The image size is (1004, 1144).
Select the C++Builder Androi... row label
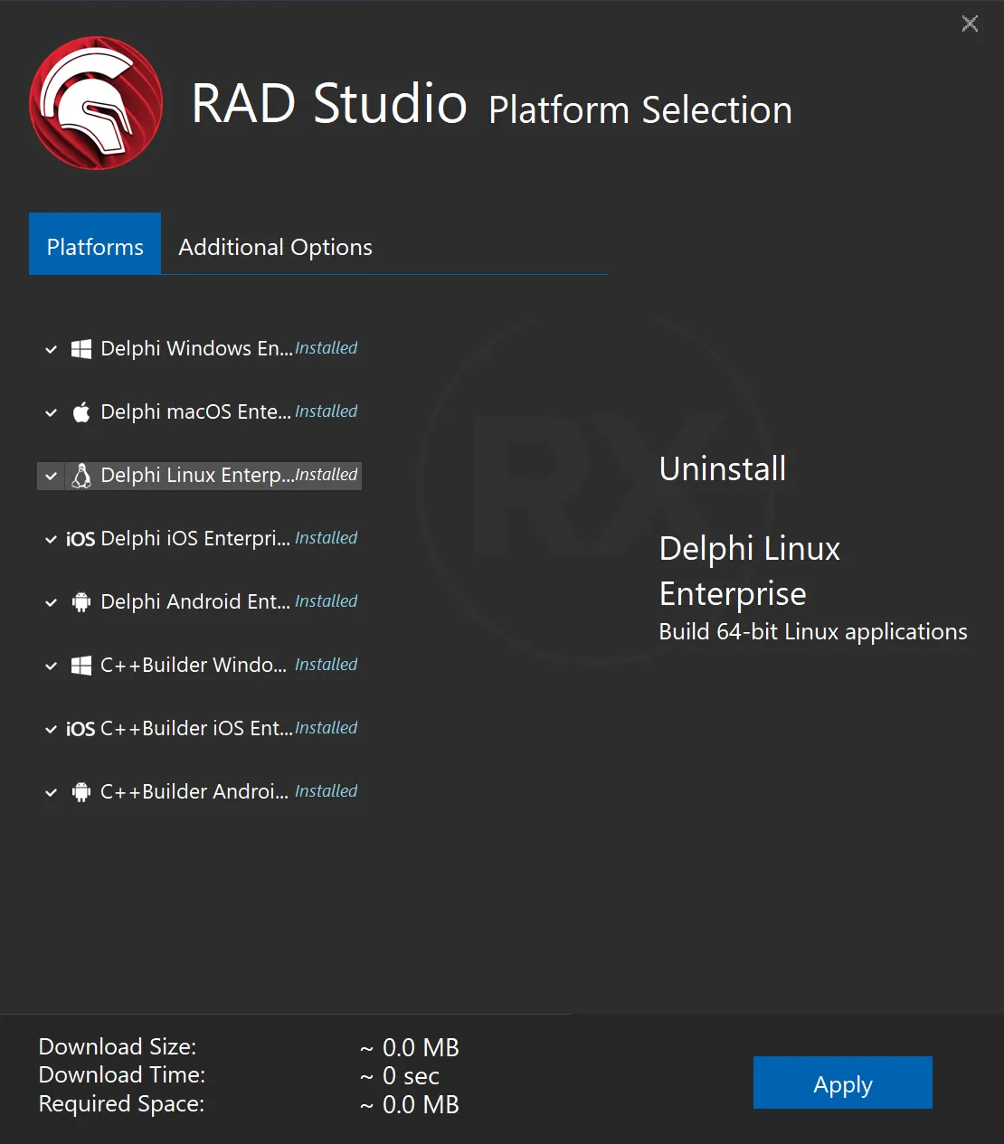tap(194, 791)
